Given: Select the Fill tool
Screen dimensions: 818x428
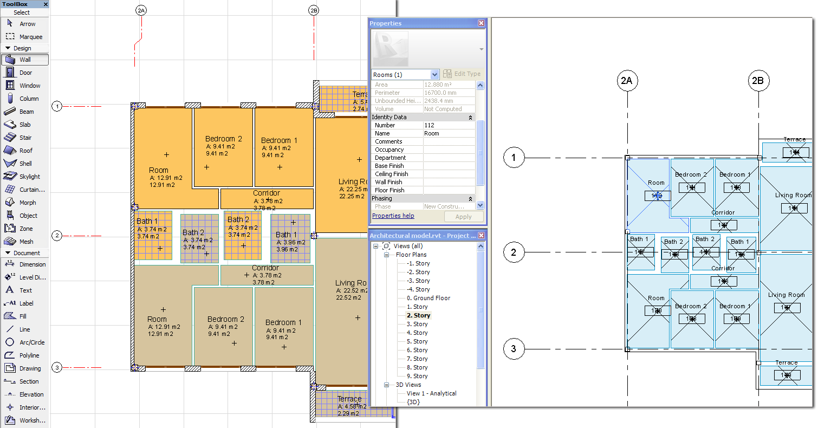Looking at the screenshot, I should (x=25, y=316).
